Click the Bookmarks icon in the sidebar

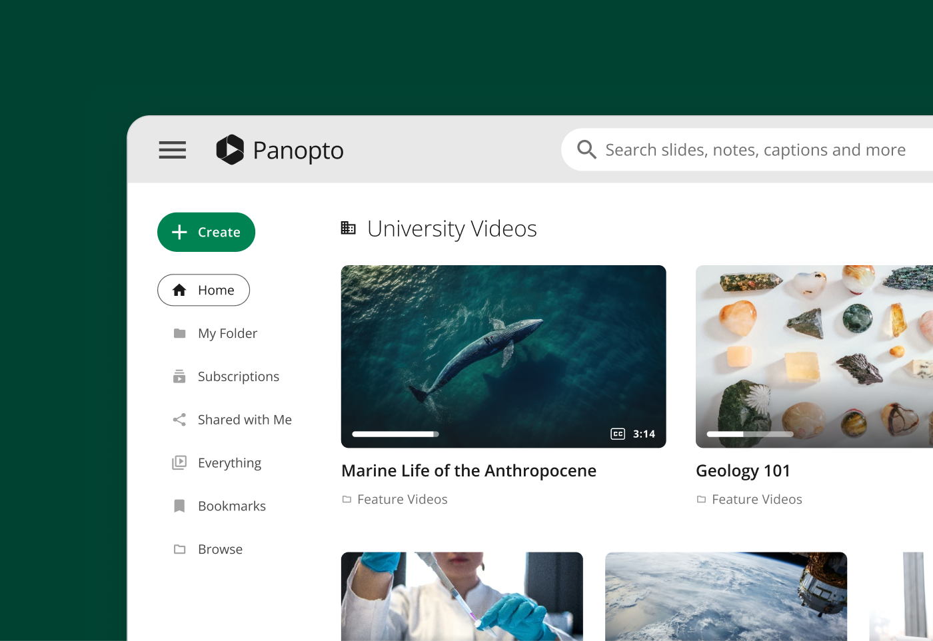(179, 506)
